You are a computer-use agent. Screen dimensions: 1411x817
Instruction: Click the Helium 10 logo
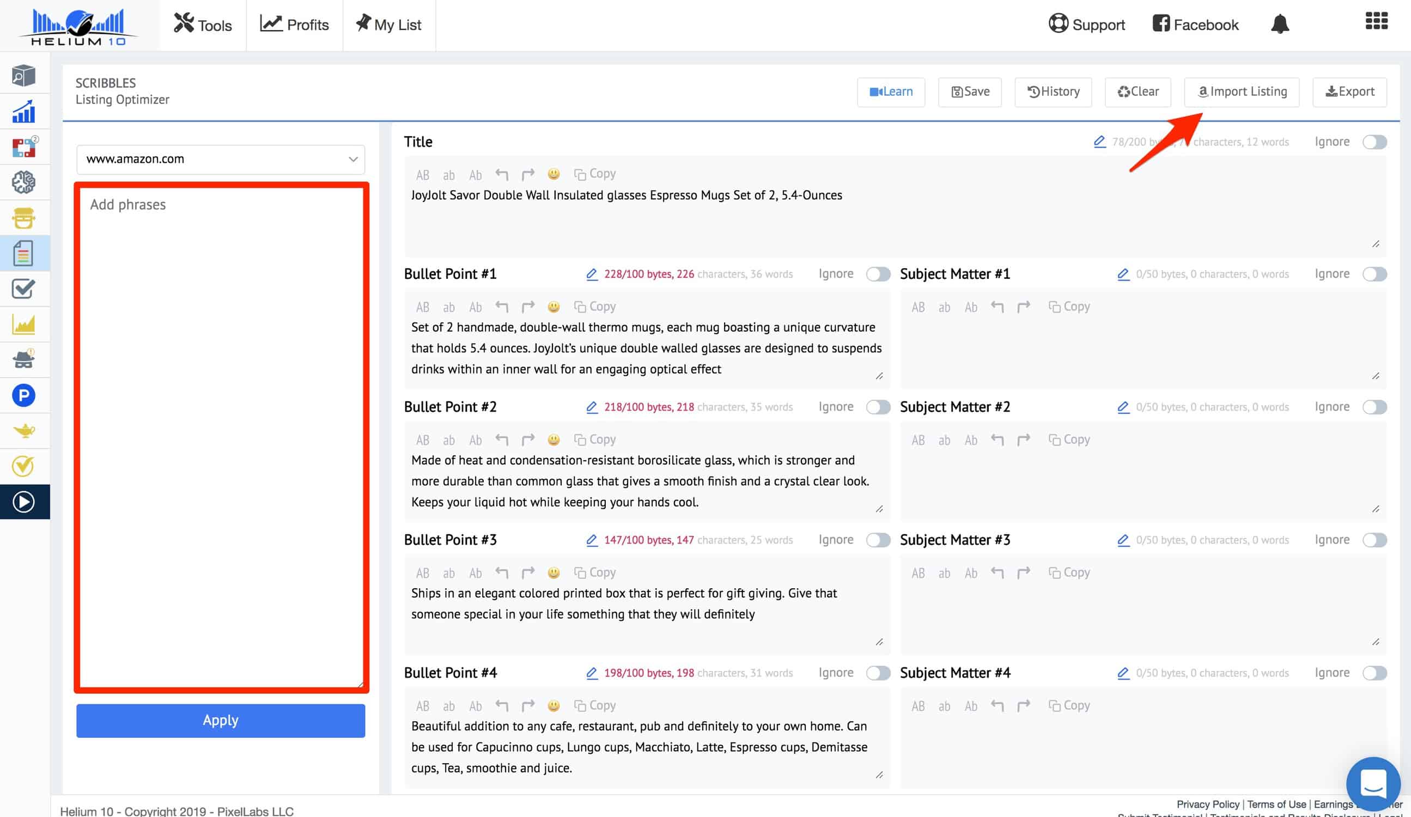tap(78, 27)
